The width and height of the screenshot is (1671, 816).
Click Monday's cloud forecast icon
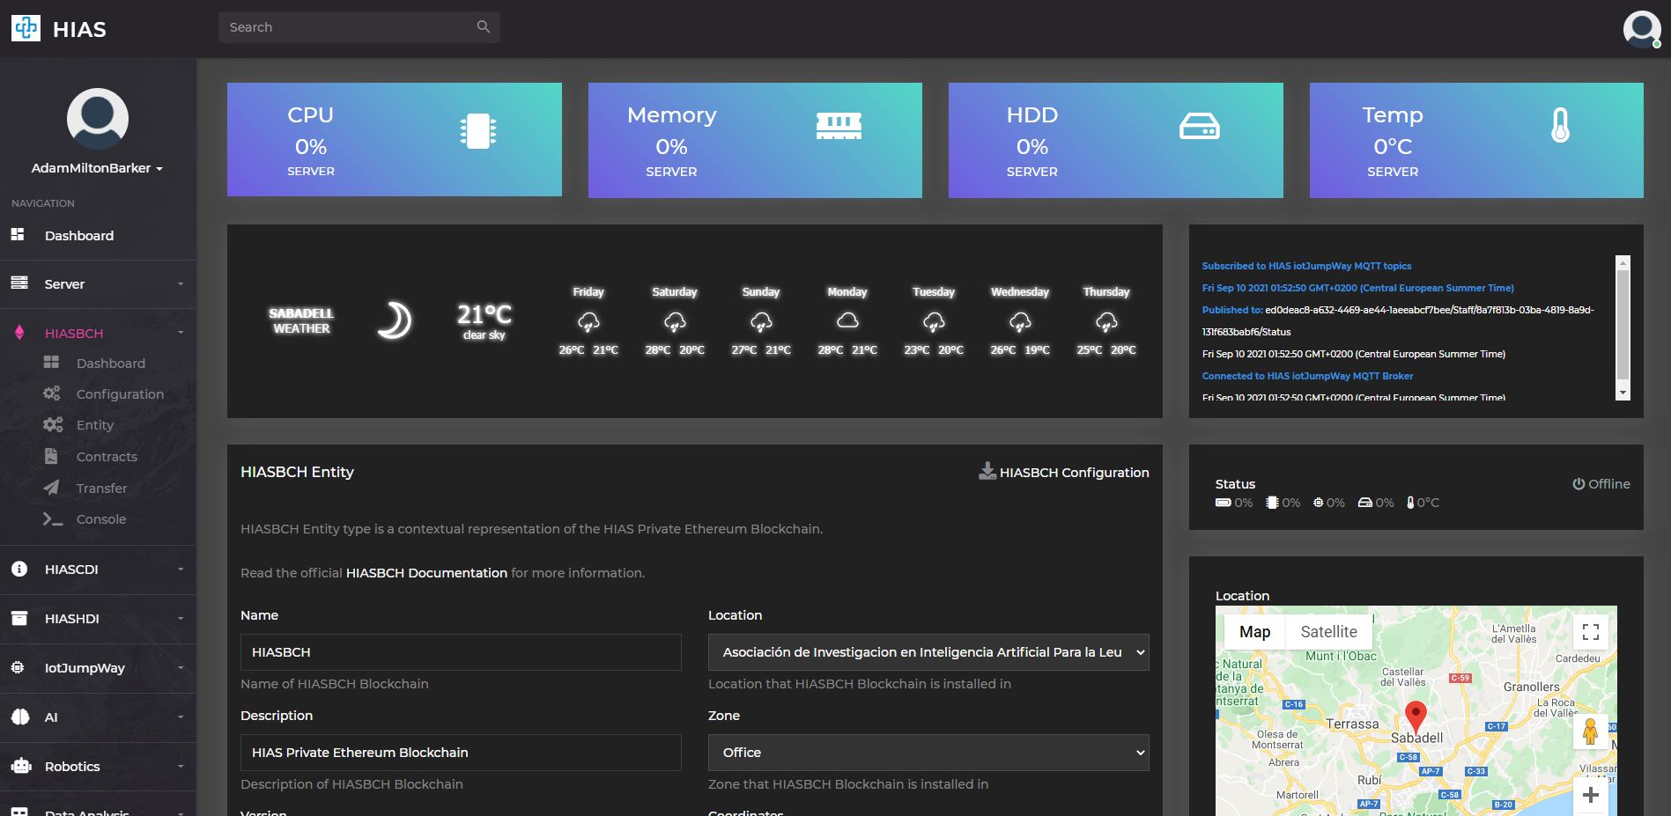point(847,320)
